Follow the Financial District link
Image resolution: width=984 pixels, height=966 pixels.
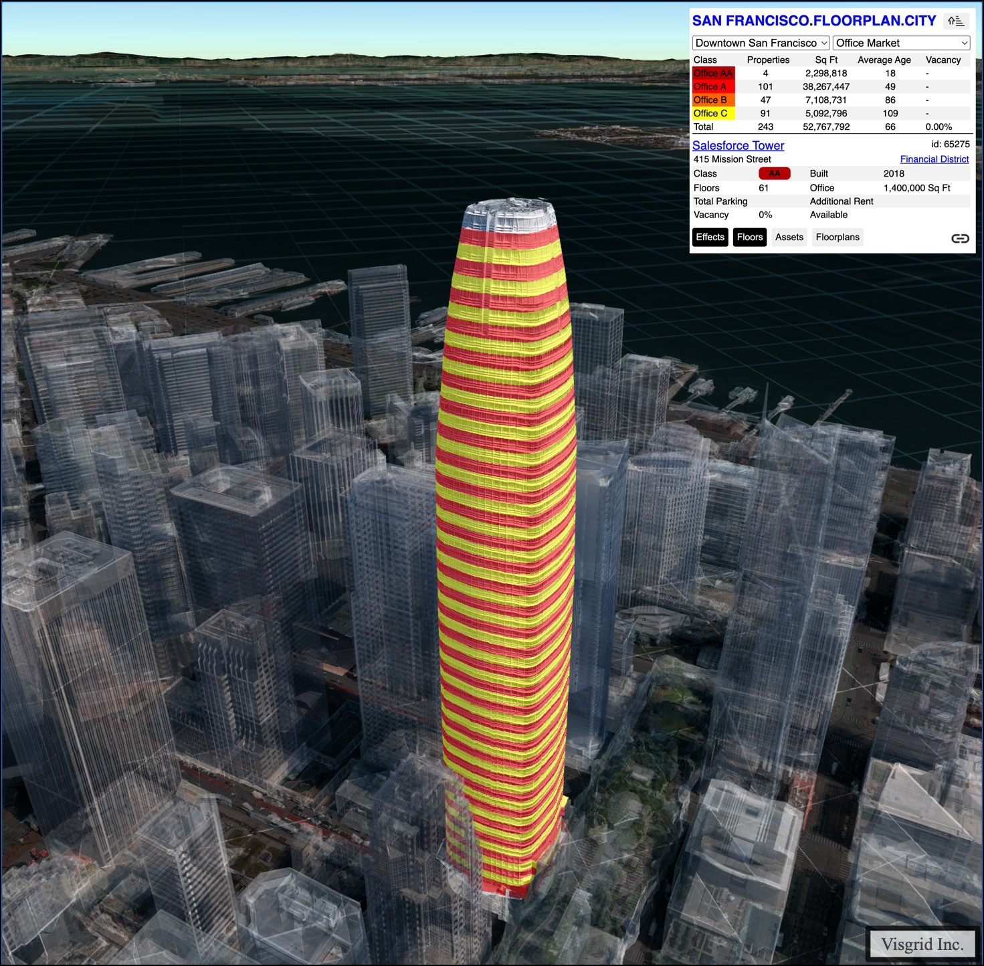coord(934,159)
